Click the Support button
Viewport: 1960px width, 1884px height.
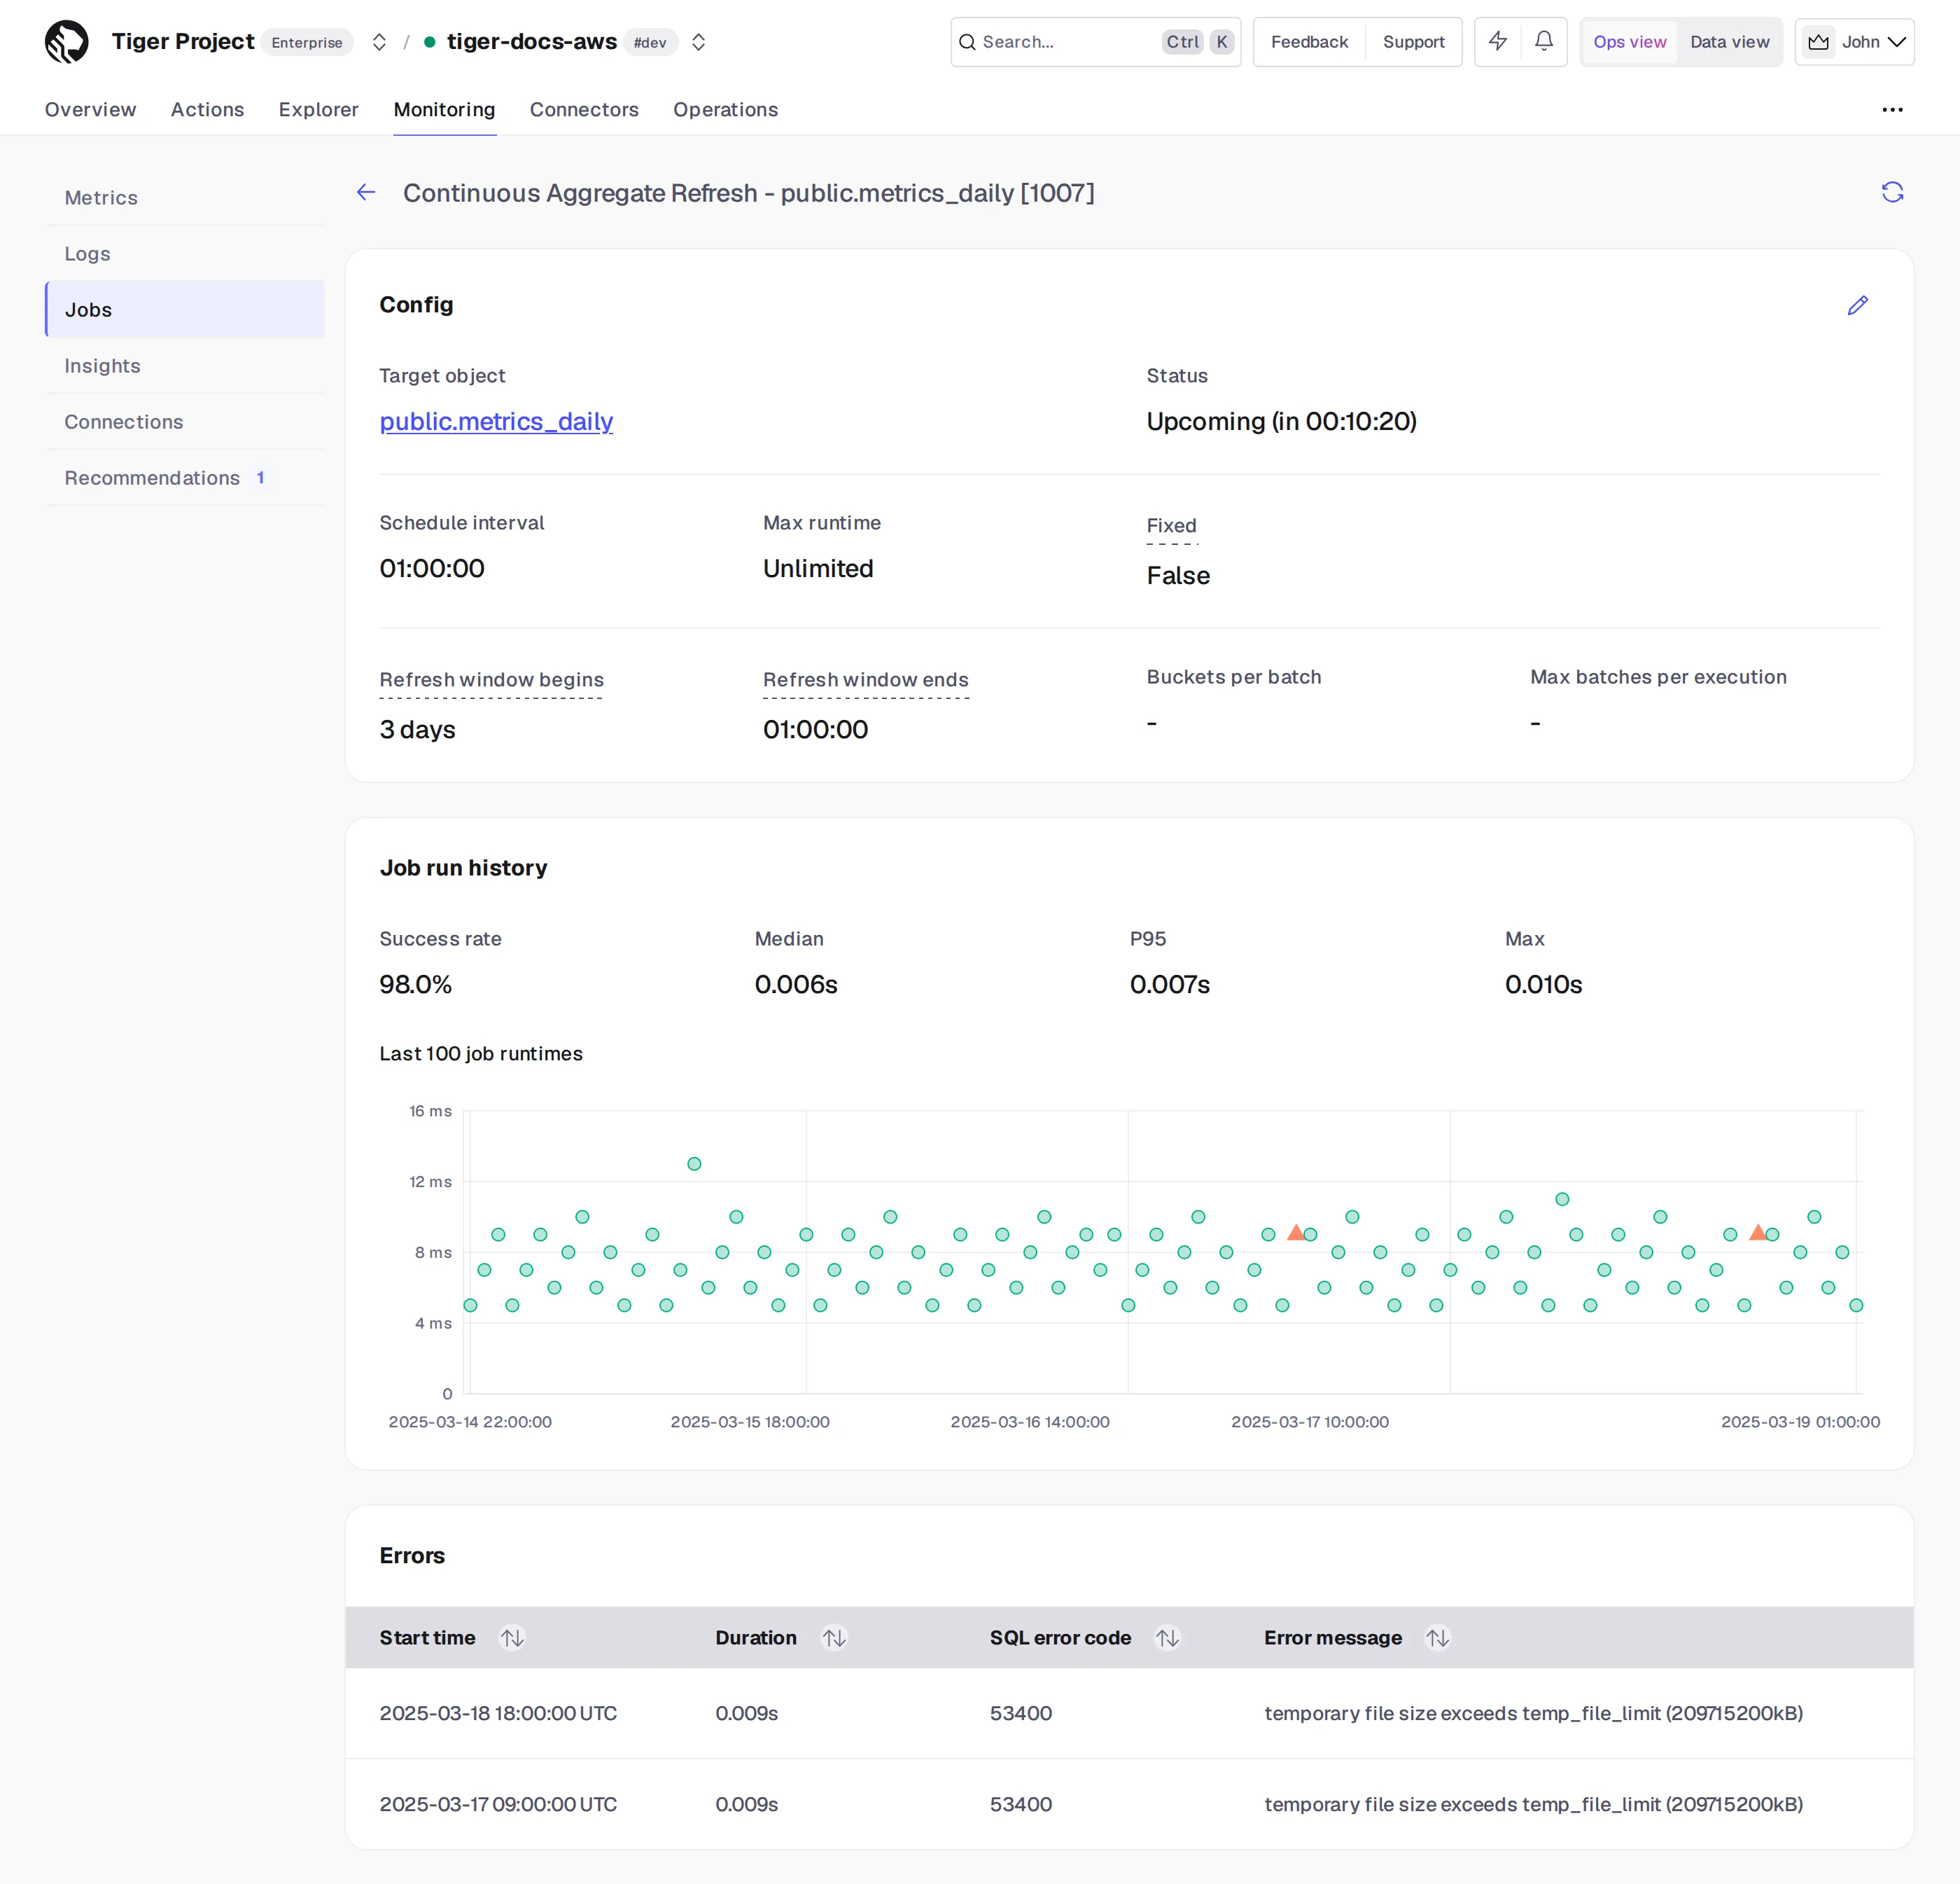[1413, 42]
